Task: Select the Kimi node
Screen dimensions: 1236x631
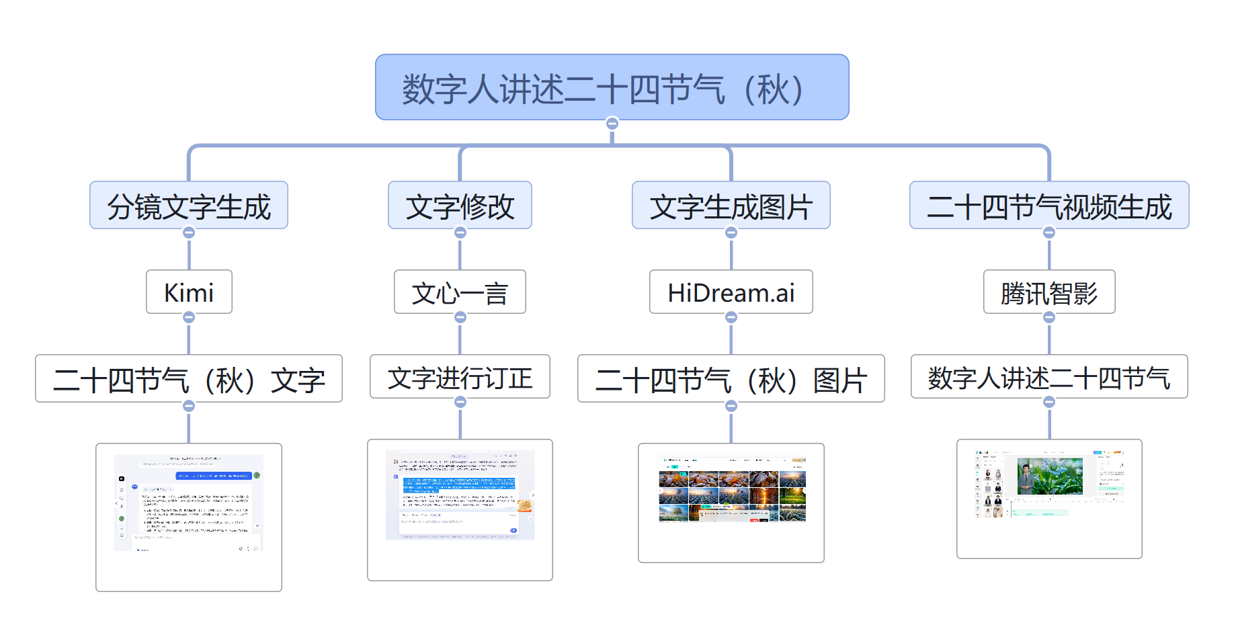Action: (189, 292)
